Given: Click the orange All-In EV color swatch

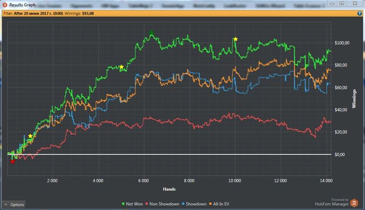Looking at the screenshot, I should pos(211,204).
